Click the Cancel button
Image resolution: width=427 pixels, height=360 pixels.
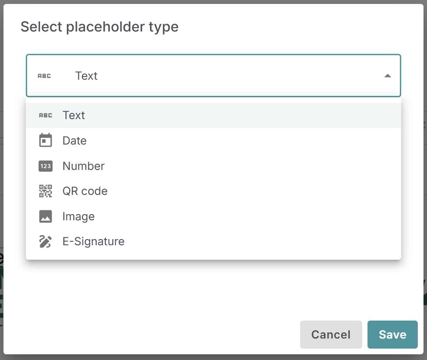click(x=331, y=335)
